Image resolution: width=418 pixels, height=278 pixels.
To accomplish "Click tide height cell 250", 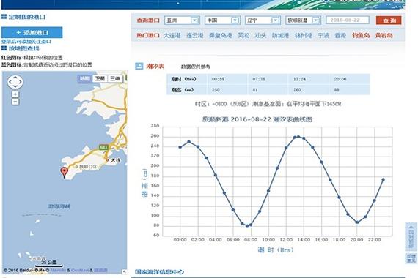I will coord(216,90).
